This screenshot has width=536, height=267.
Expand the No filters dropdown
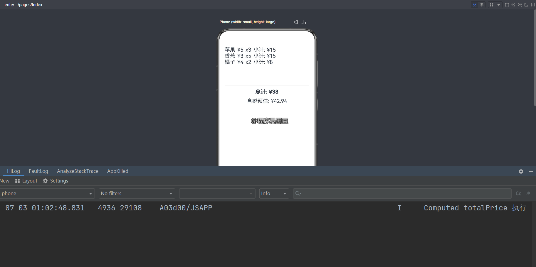click(137, 193)
